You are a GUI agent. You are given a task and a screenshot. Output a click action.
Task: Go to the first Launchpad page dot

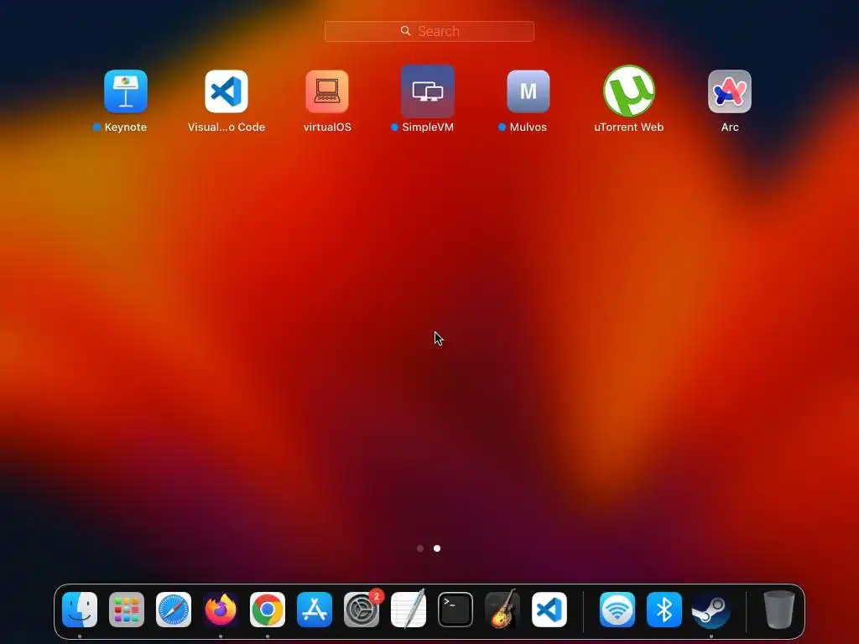coord(420,548)
